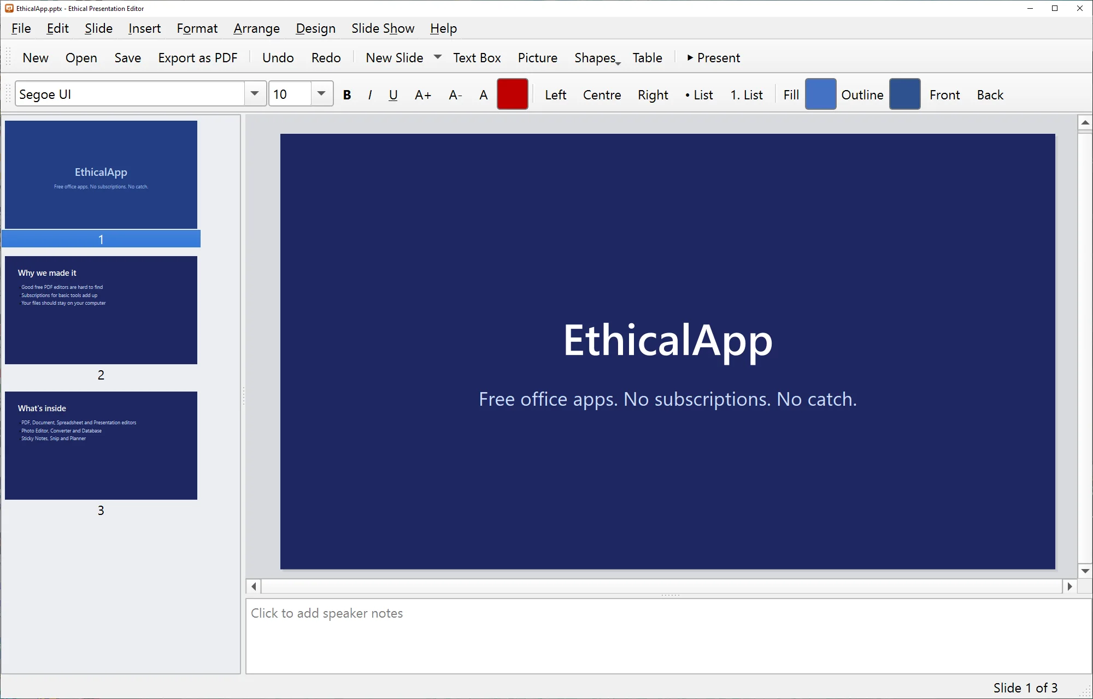Select slide 2 thumbnail Why we made it
The image size is (1093, 699).
point(101,310)
